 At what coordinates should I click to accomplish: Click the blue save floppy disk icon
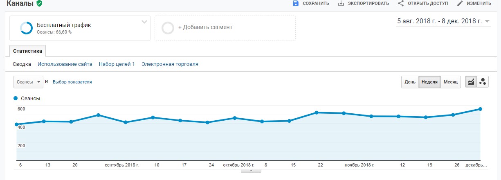tap(296, 3)
